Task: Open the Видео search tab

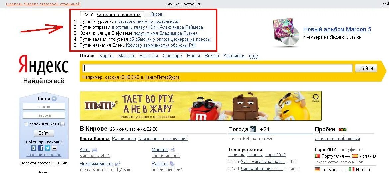Action: 212,56
